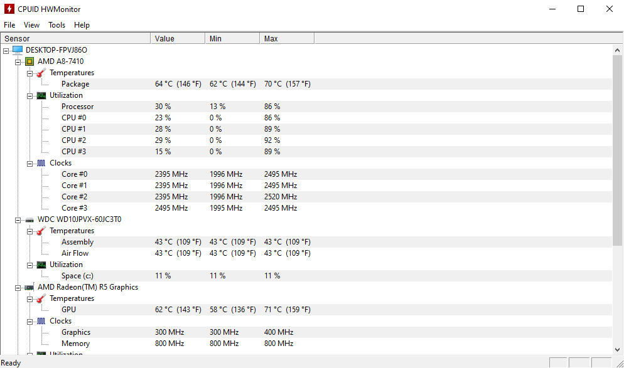Click the Value column header
The height and width of the screenshot is (368, 624).
click(178, 39)
